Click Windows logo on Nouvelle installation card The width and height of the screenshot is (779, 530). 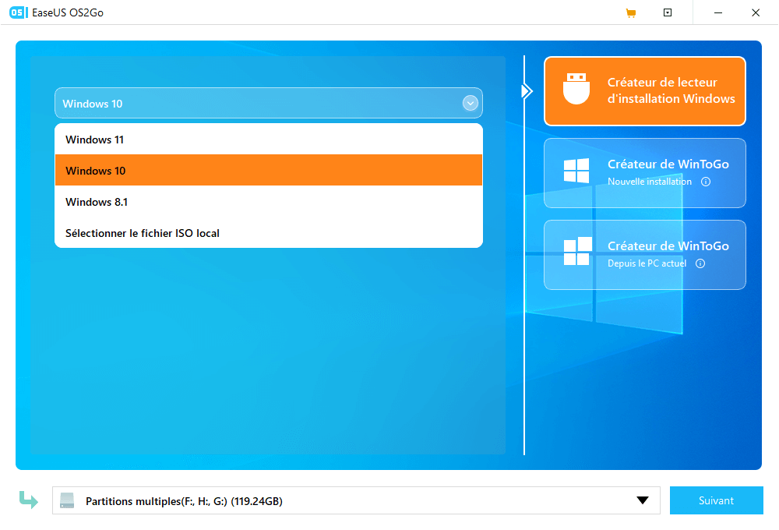point(576,171)
